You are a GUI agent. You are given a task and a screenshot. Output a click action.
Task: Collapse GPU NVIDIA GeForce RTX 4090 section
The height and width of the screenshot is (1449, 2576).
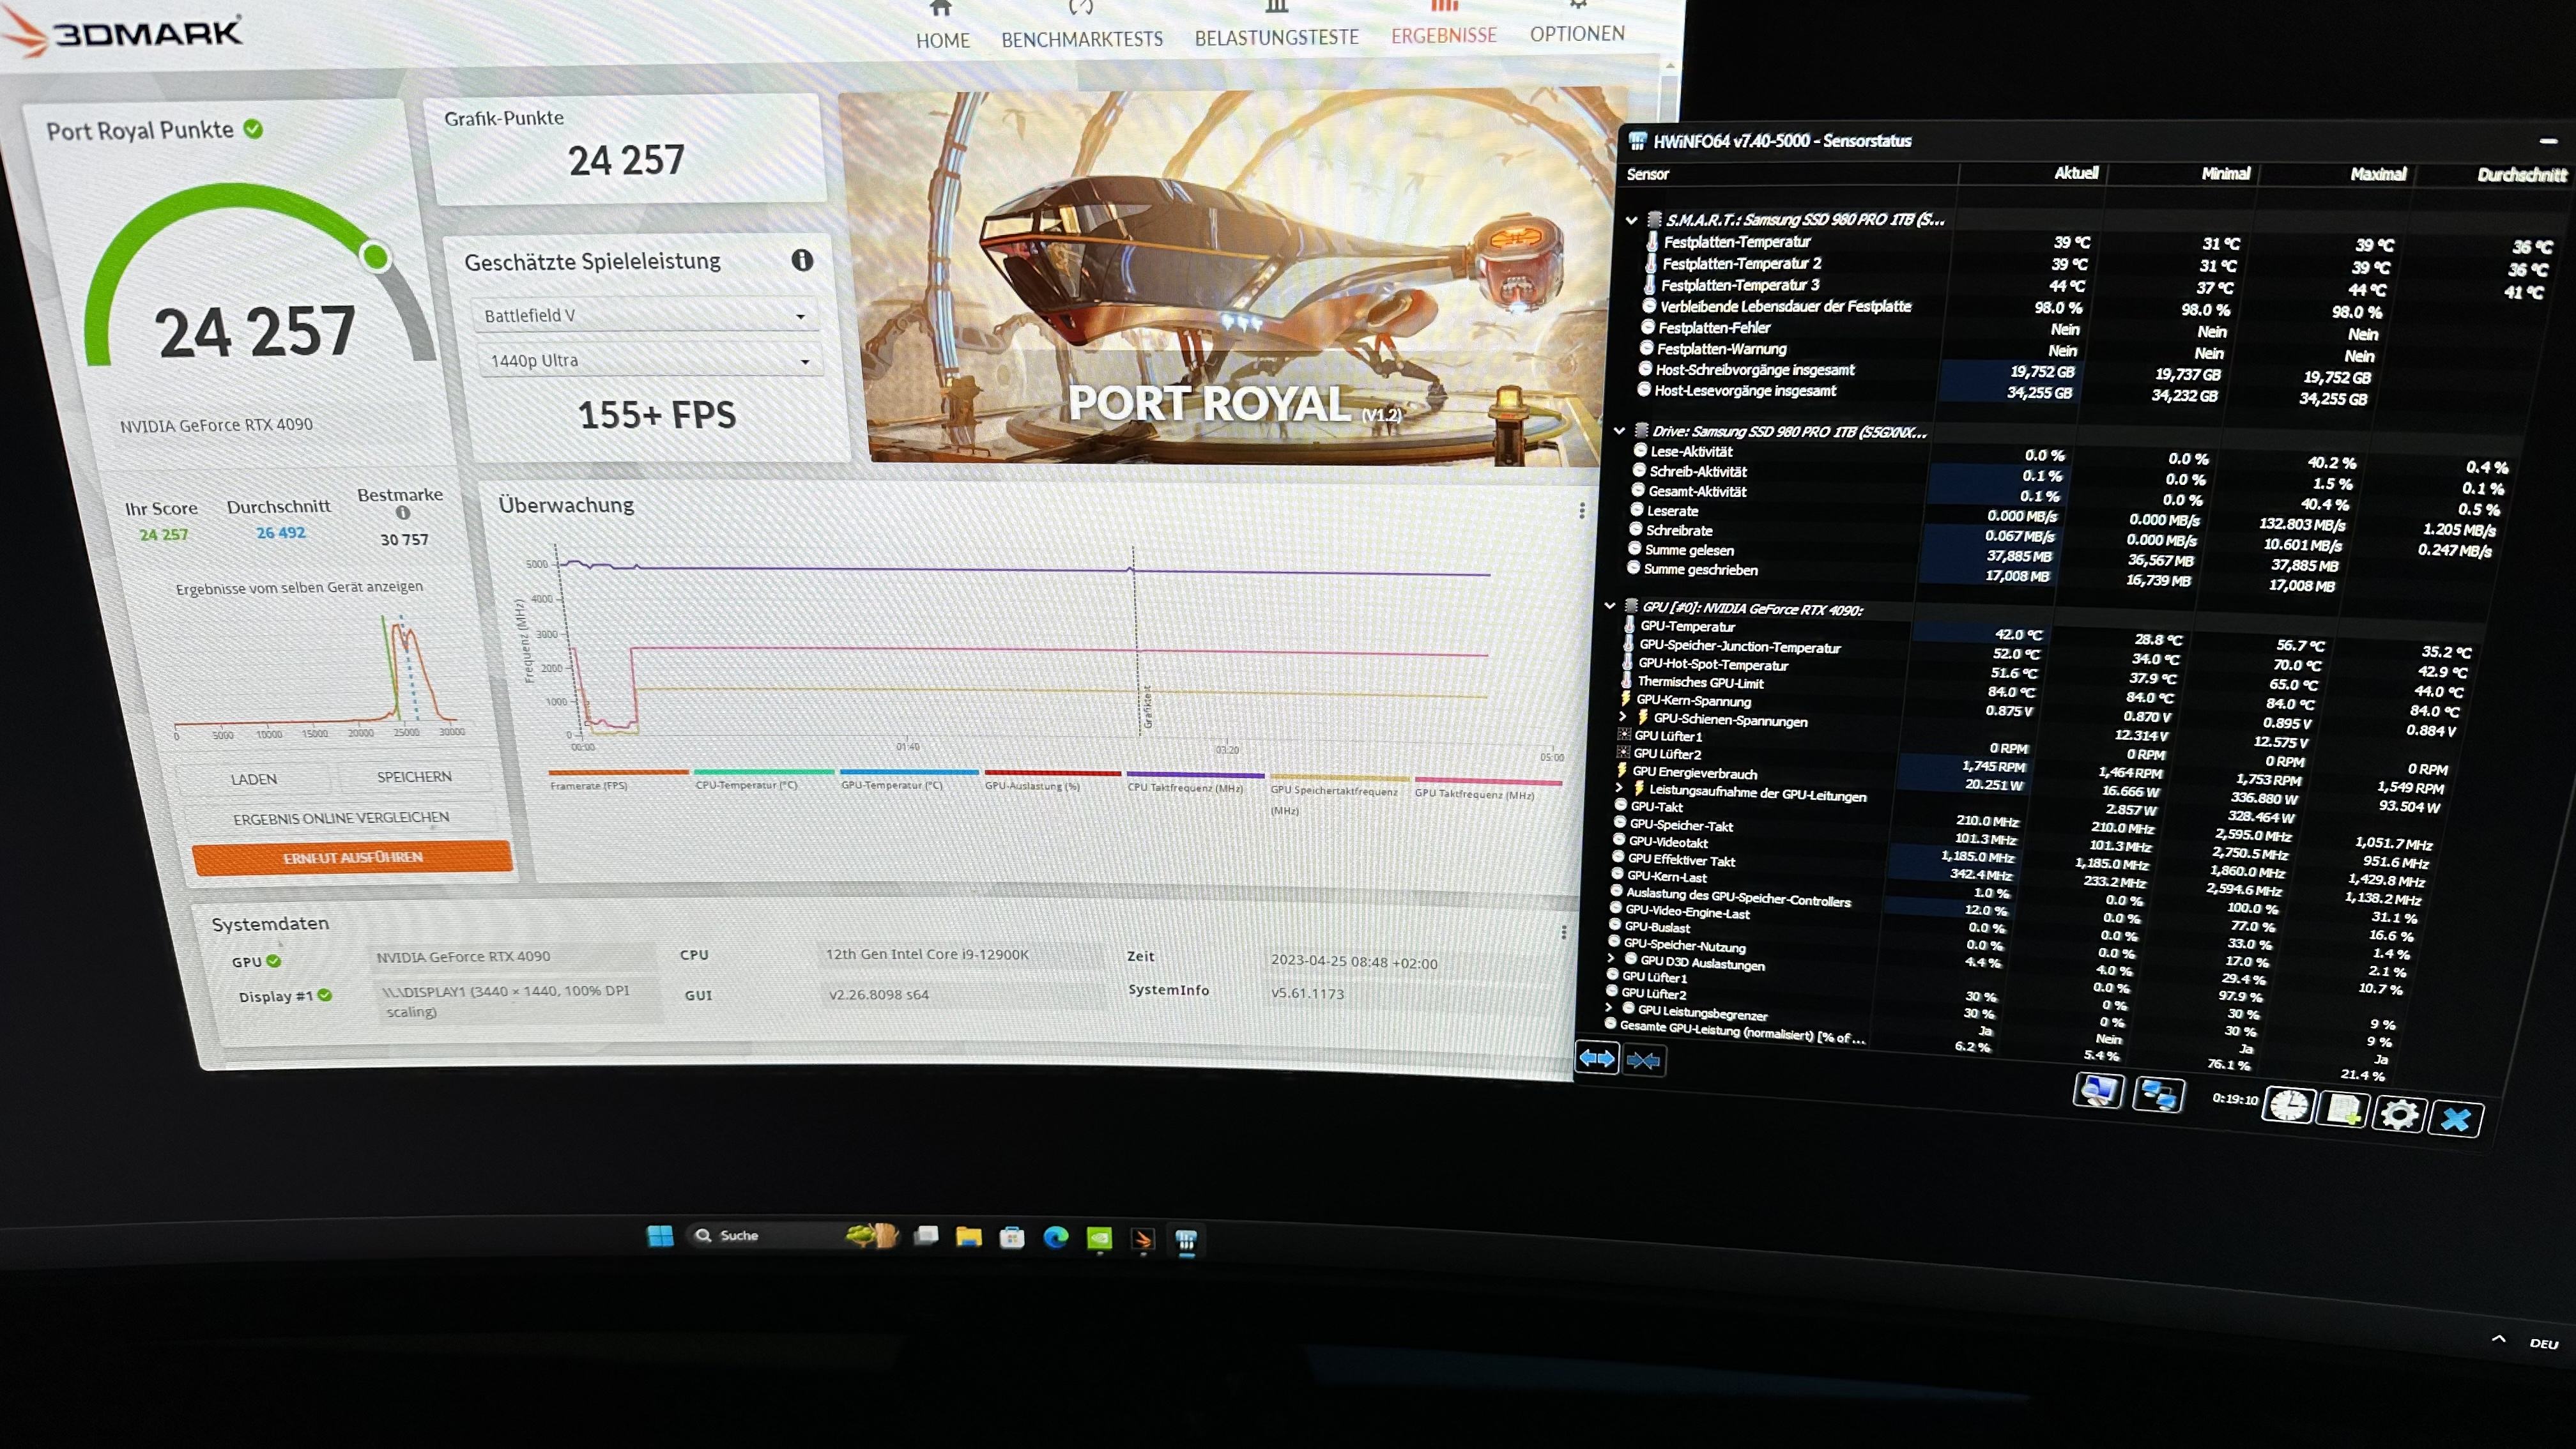1609,606
